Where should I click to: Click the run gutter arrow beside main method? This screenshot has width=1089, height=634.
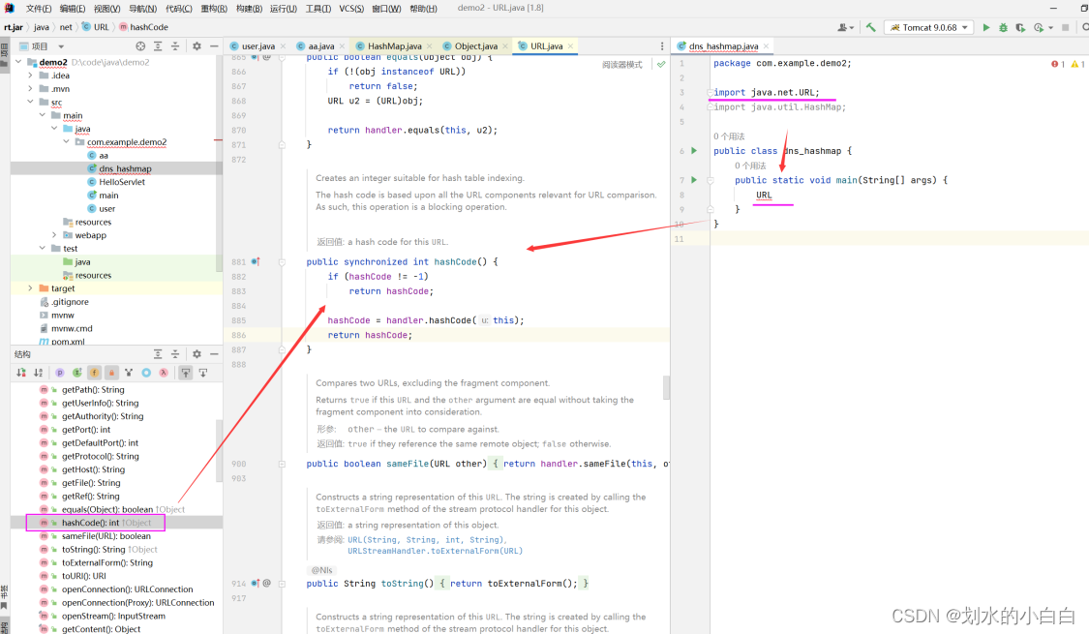click(694, 180)
